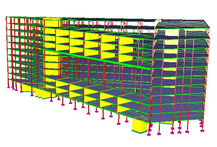217x147 pixels.
Task: Select the far right corner magenta support
Action: tap(202, 131)
